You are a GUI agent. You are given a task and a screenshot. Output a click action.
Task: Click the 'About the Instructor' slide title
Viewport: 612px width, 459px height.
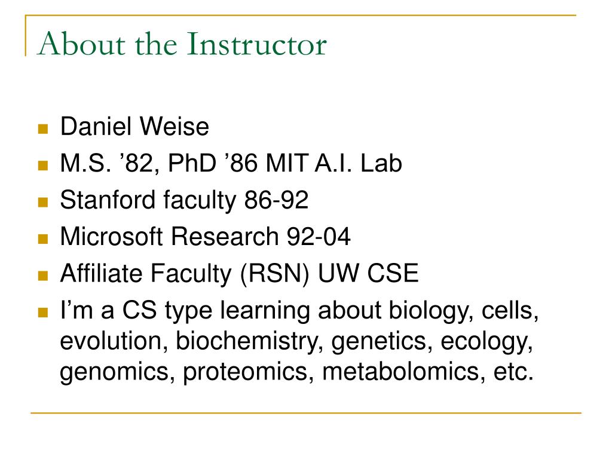coord(182,44)
